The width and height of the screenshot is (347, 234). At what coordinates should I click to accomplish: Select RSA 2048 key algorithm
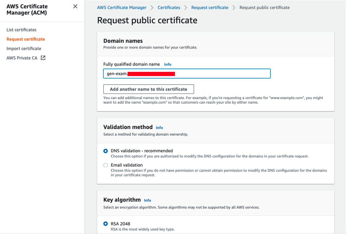106,224
